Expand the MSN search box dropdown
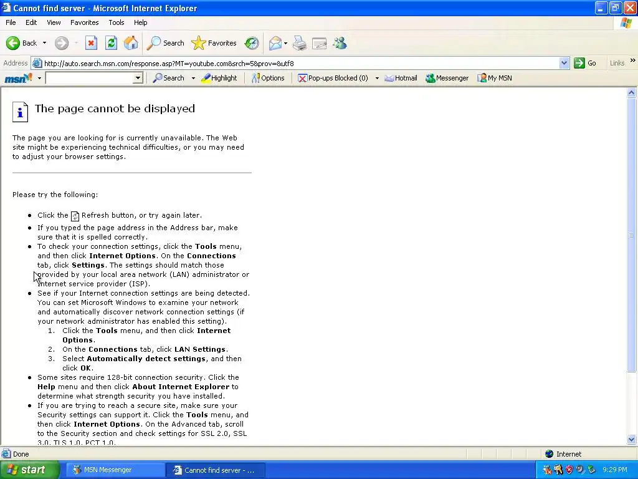The width and height of the screenshot is (638, 479). pos(138,78)
